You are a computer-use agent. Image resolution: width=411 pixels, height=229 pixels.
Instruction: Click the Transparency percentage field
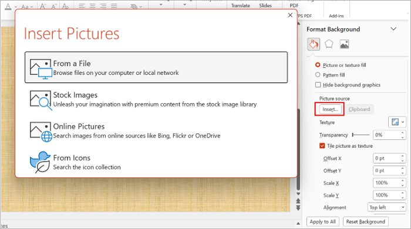[386, 135]
